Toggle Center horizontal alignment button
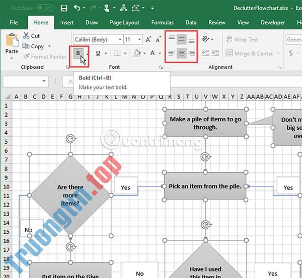 click(181, 53)
